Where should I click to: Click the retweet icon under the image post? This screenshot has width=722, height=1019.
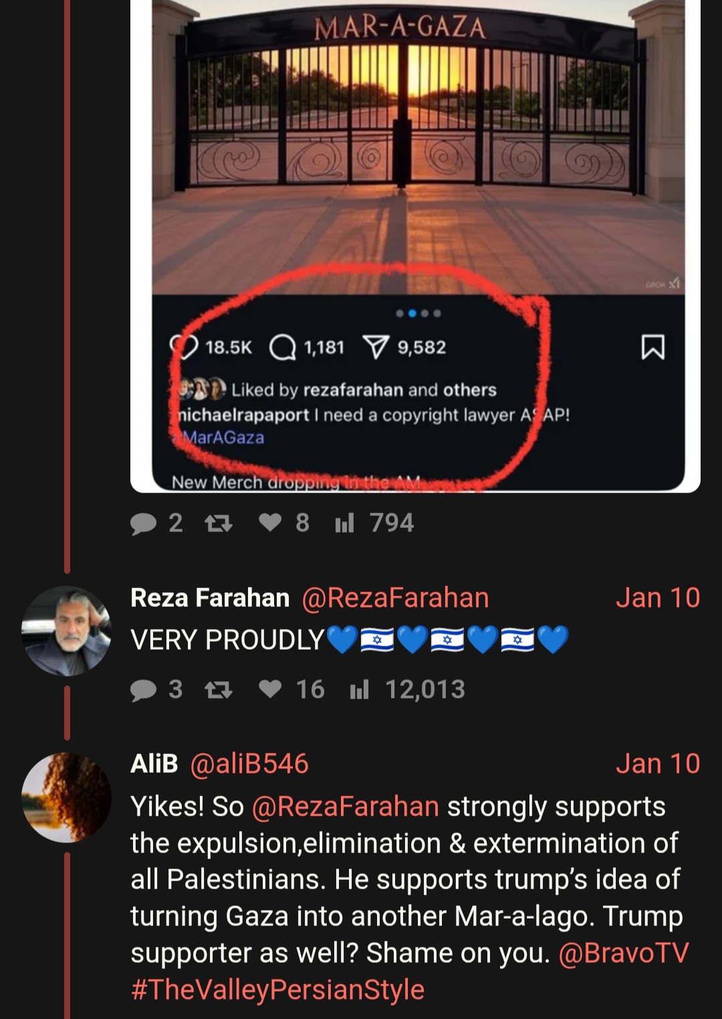pyautogui.click(x=219, y=523)
